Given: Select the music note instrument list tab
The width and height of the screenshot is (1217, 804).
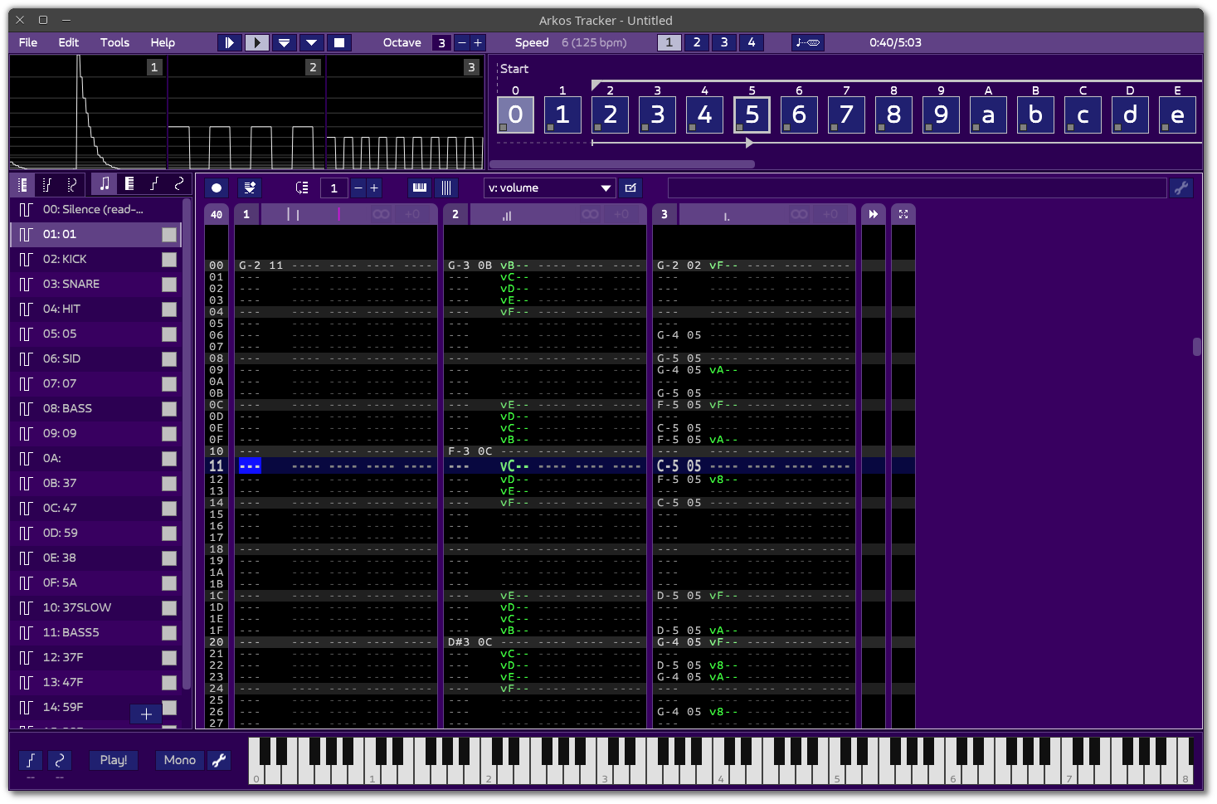Looking at the screenshot, I should (x=105, y=184).
